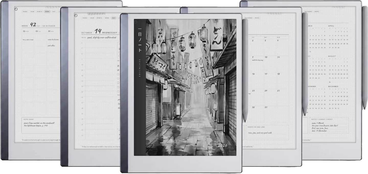Click the "post office" note on Wednesday
This screenshot has width=368, height=174.
(x=52, y=46)
